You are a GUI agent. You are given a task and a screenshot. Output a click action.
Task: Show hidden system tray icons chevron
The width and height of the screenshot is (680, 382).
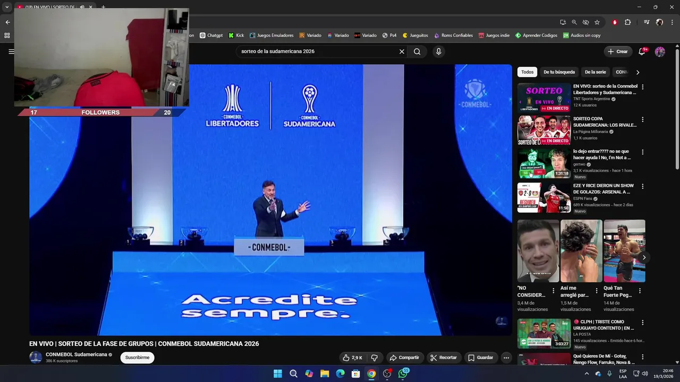pos(586,374)
